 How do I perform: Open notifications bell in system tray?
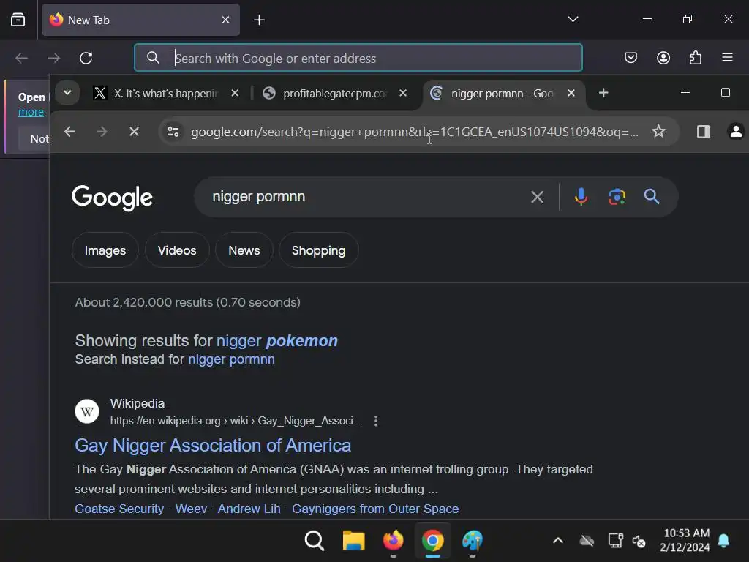(x=723, y=541)
